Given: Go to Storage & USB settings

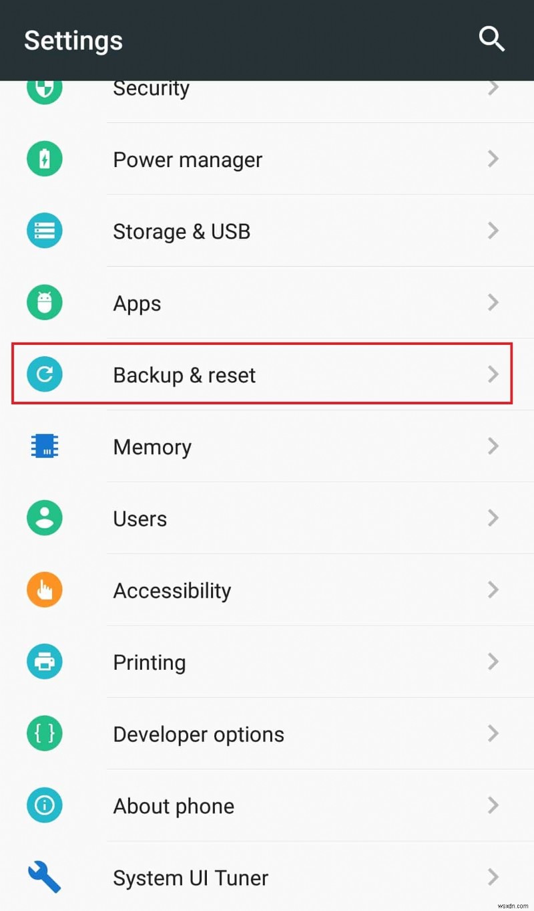Looking at the screenshot, I should 182,231.
